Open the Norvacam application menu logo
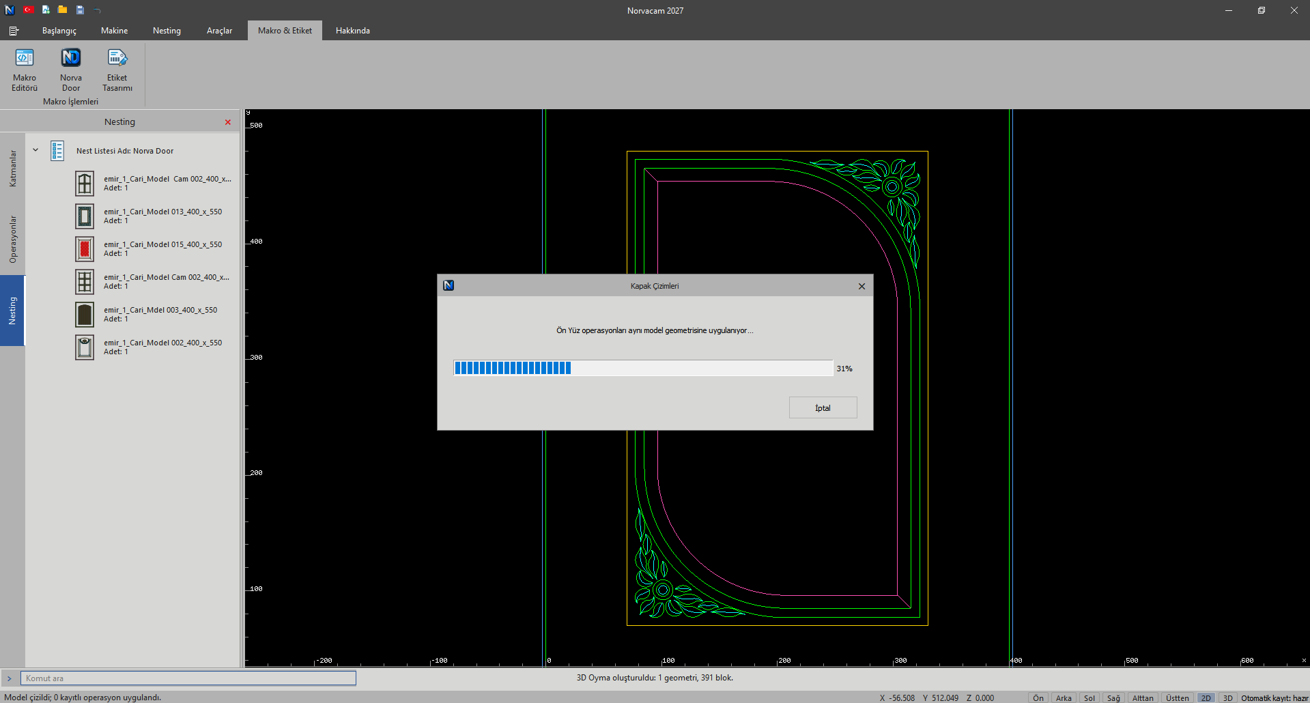Viewport: 1310px width, 703px height. [10, 10]
